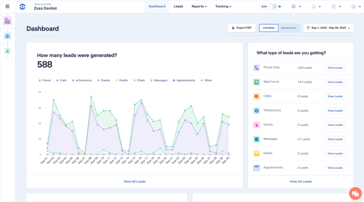
Task: View Leads for Phone Calls
Action: (335, 68)
